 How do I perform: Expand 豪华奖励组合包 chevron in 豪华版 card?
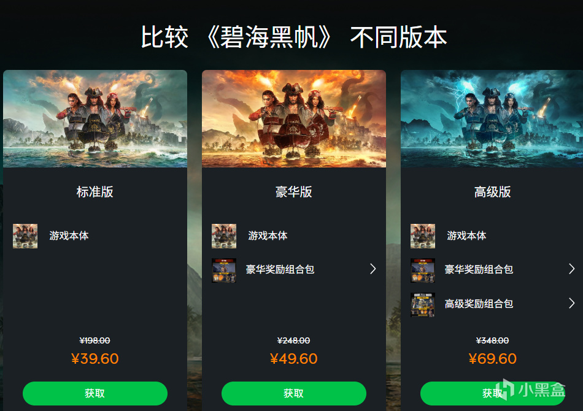click(373, 269)
